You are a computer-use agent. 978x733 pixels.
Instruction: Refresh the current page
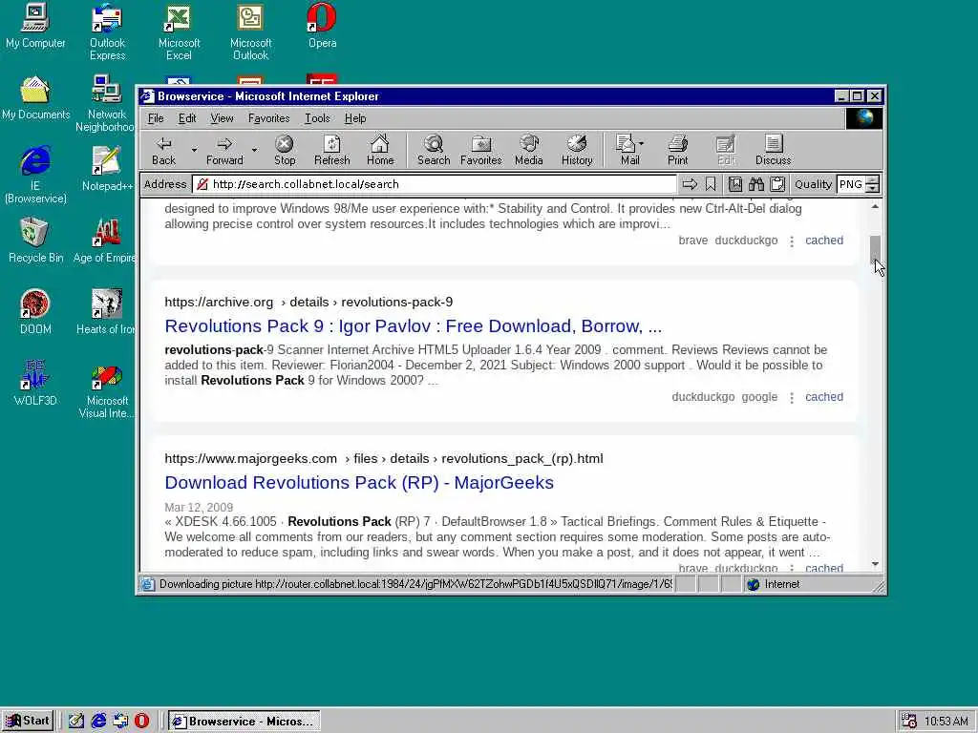[331, 150]
